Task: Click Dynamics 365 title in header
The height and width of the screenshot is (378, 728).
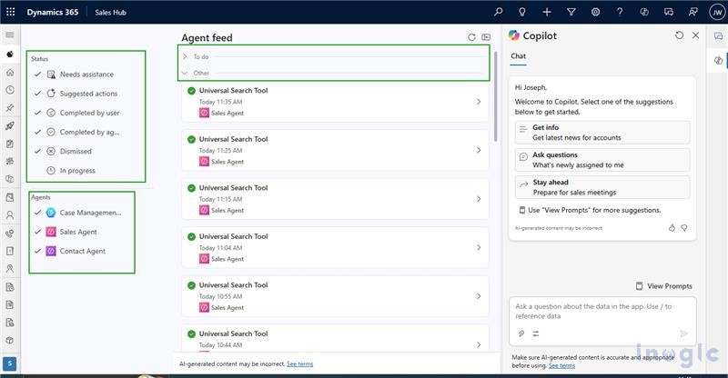Action: (x=53, y=12)
